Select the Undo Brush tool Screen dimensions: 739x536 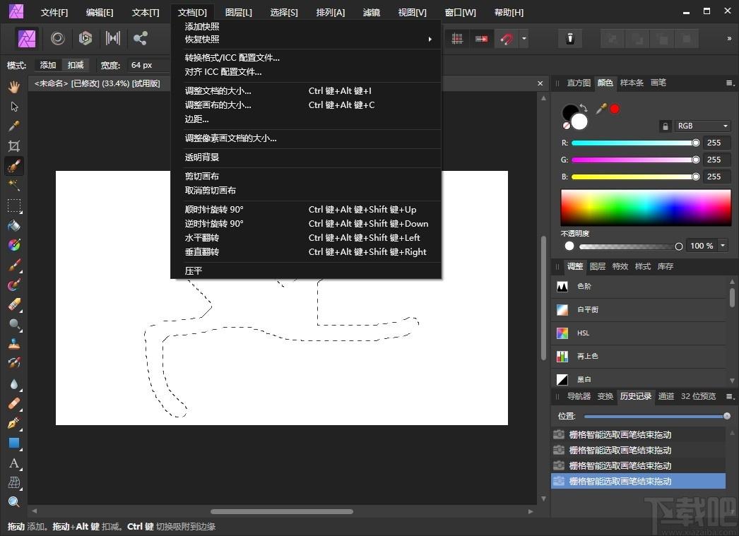pos(14,363)
